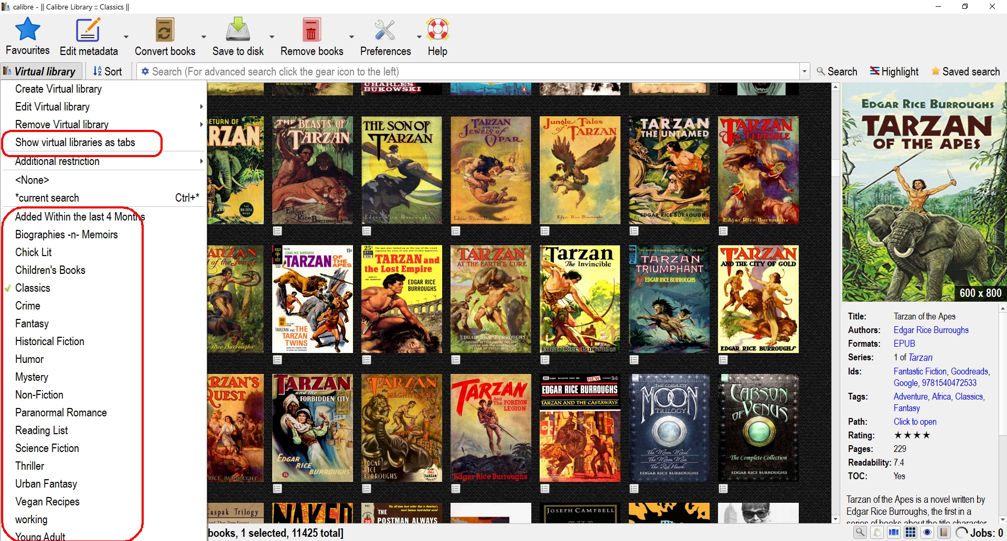Toggle the Highlight search option
This screenshot has width=1007, height=541.
click(x=894, y=71)
